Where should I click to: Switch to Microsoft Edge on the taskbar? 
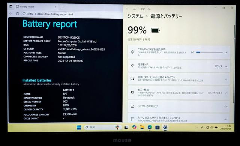tap(150, 127)
